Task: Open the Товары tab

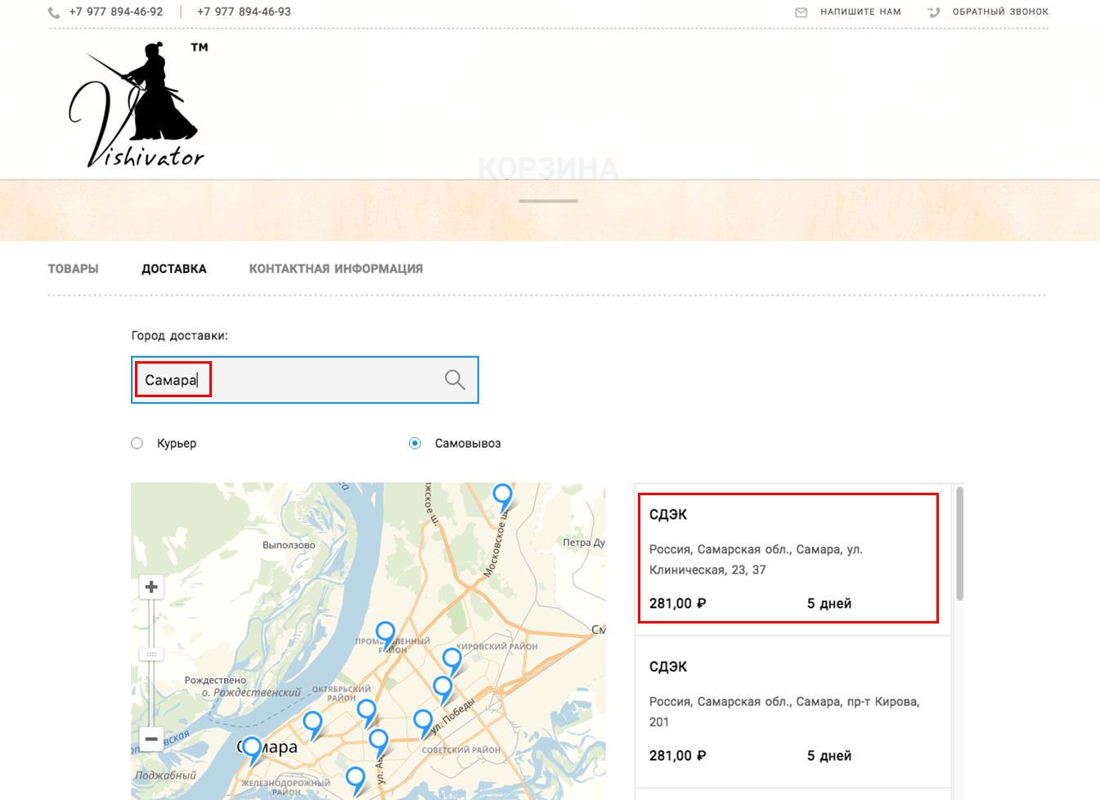Action: click(73, 269)
